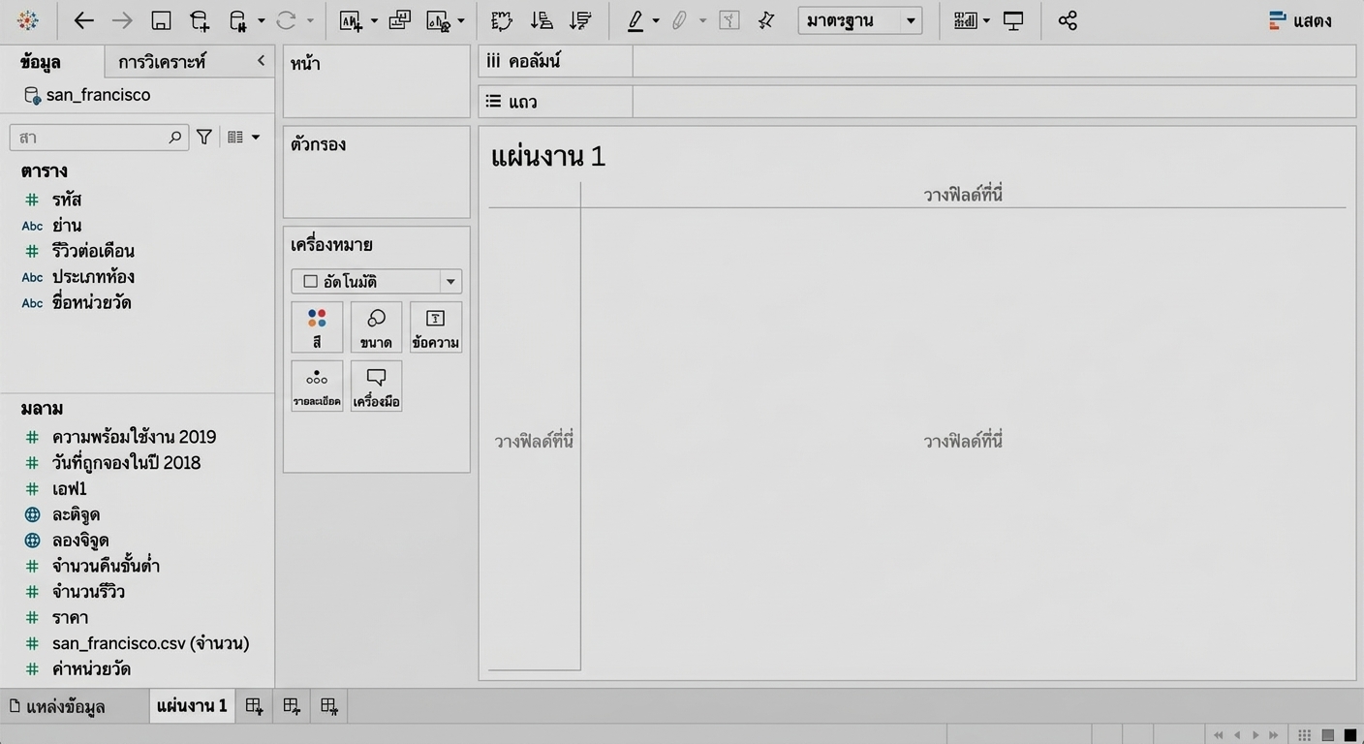Share the workbook using share icon

click(x=1068, y=20)
